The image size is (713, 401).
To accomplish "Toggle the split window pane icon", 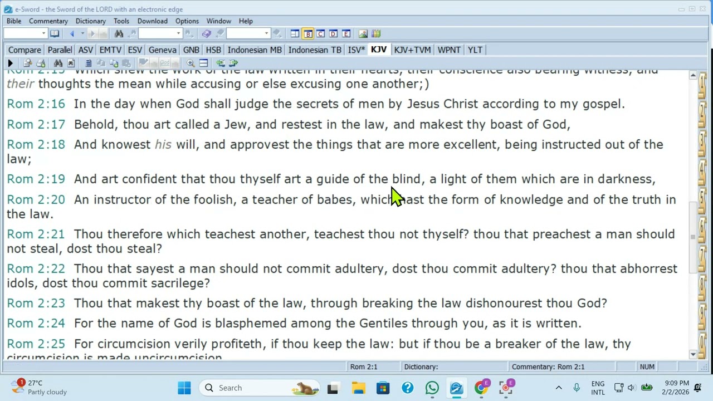I will point(203,63).
